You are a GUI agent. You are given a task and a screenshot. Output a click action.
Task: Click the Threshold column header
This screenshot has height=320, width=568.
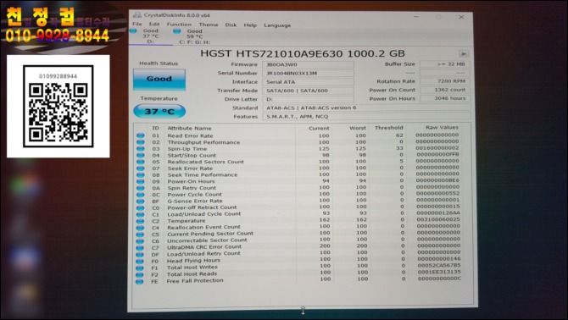(388, 128)
